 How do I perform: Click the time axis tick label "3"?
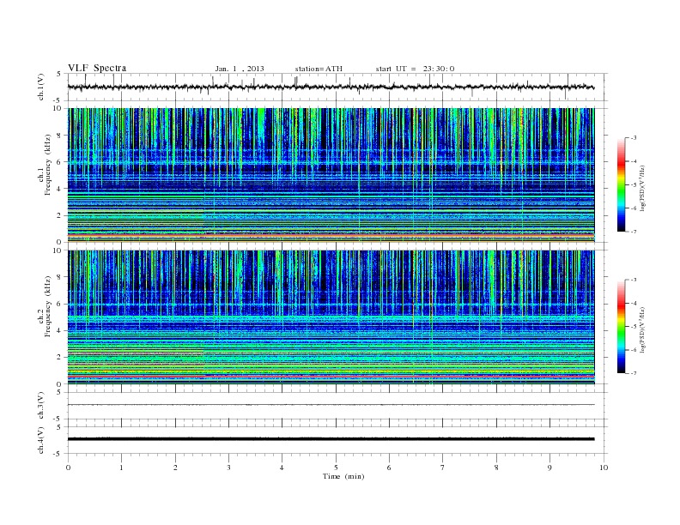click(x=228, y=468)
